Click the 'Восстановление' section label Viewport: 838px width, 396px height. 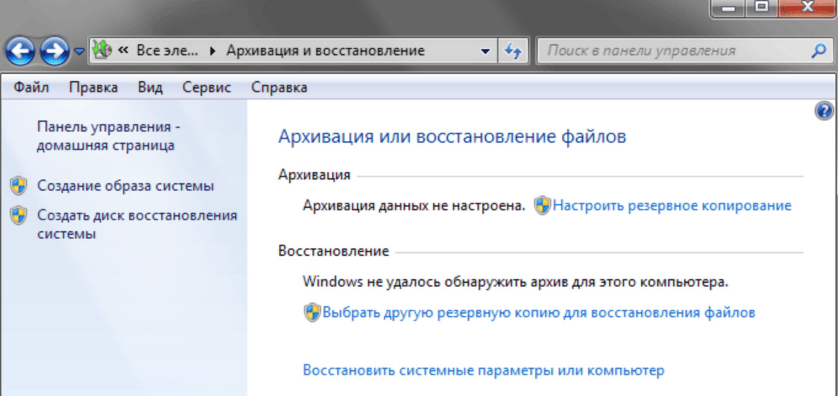333,251
